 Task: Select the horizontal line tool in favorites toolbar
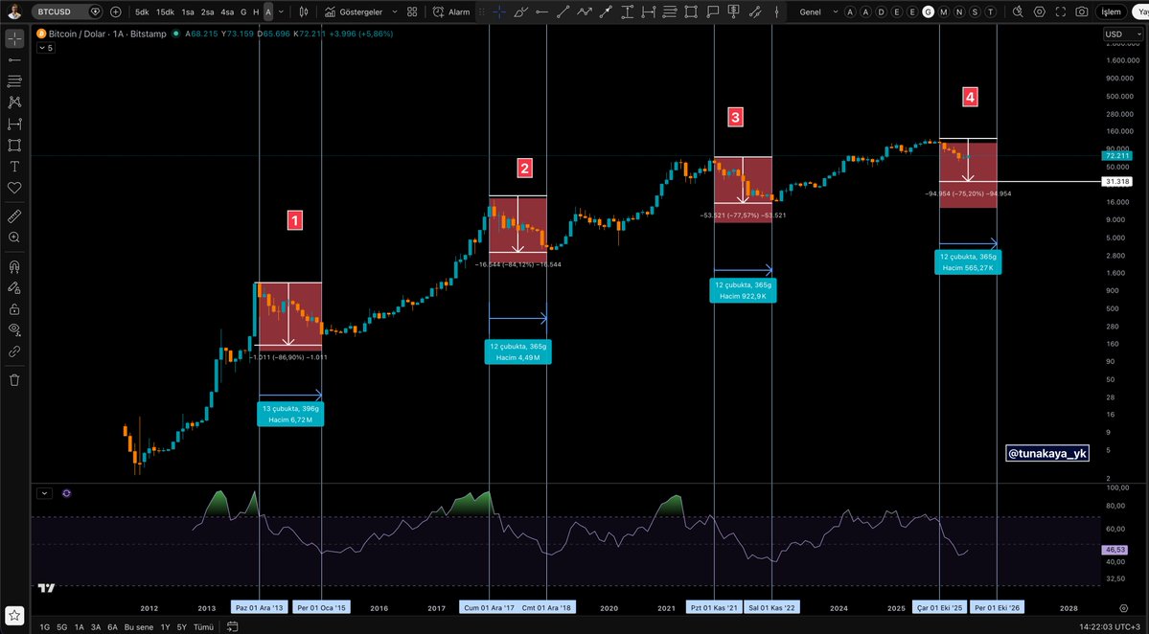[541, 11]
